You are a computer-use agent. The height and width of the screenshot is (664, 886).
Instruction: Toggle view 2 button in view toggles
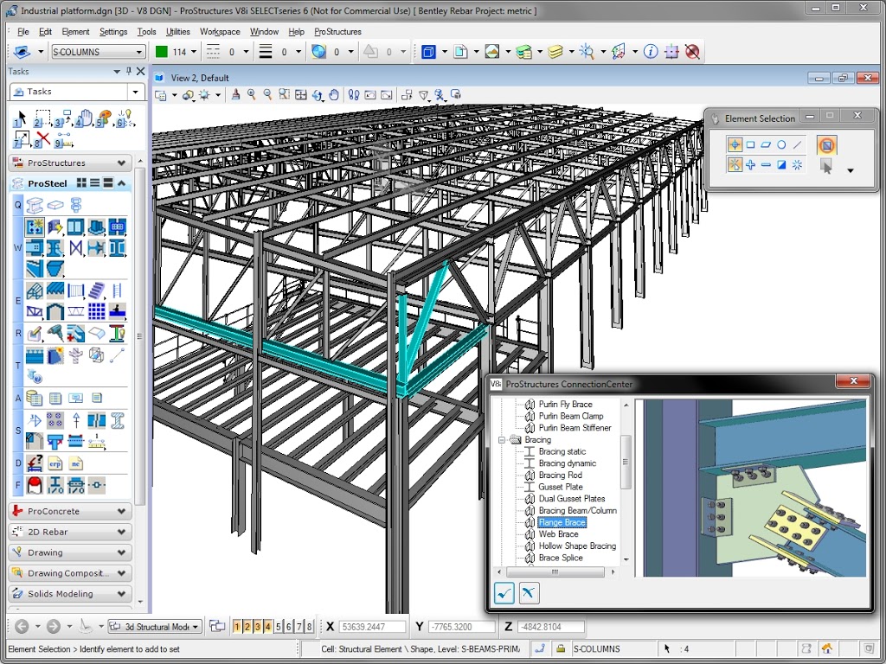point(247,626)
